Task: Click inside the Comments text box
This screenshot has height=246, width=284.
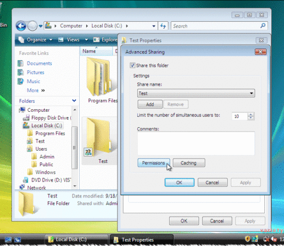Action: click(196, 143)
